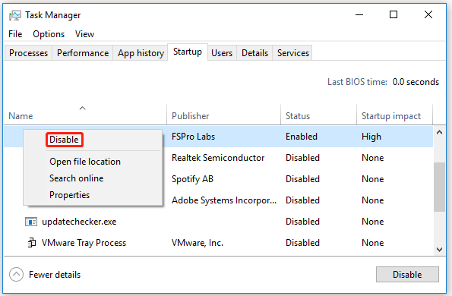Click the Disabled status in Realtek row
Image resolution: width=452 pixels, height=296 pixels.
click(302, 158)
